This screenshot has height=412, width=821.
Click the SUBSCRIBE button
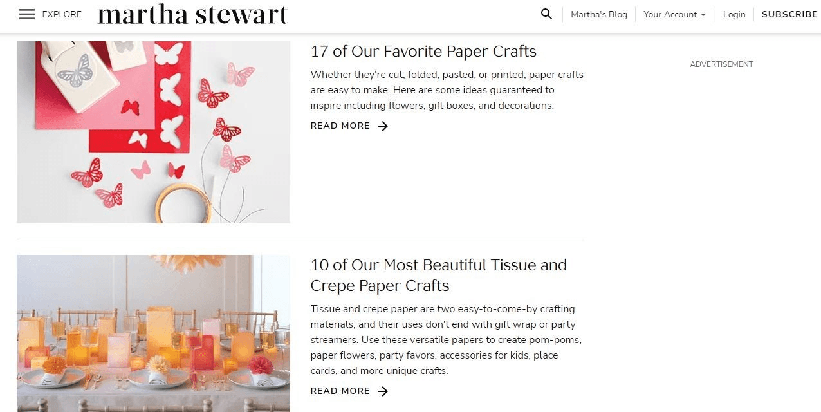[x=789, y=14]
